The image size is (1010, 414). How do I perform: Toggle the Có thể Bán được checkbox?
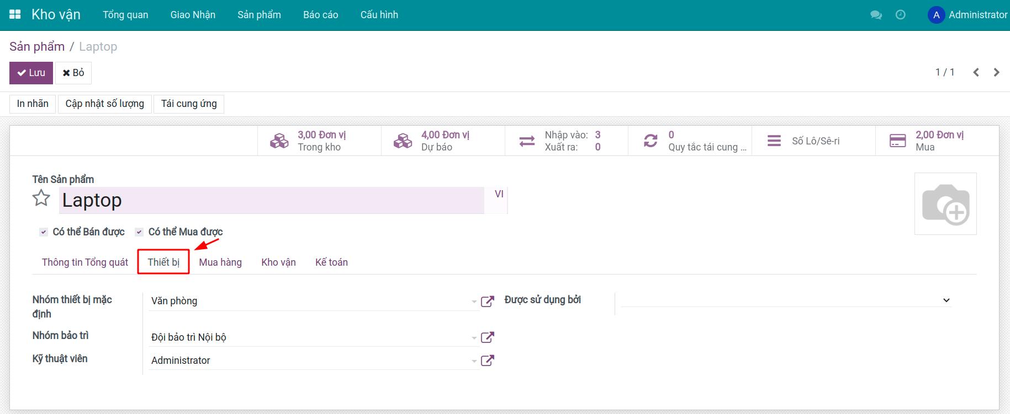click(x=44, y=232)
